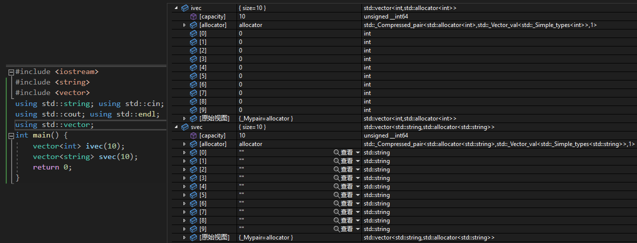Click the cube icon of svec [9]
Screen dimensions: 637x243
[x=193, y=229]
